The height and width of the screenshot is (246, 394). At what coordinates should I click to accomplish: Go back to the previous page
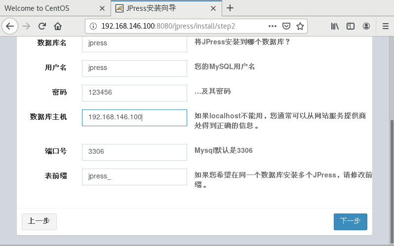pos(10,26)
